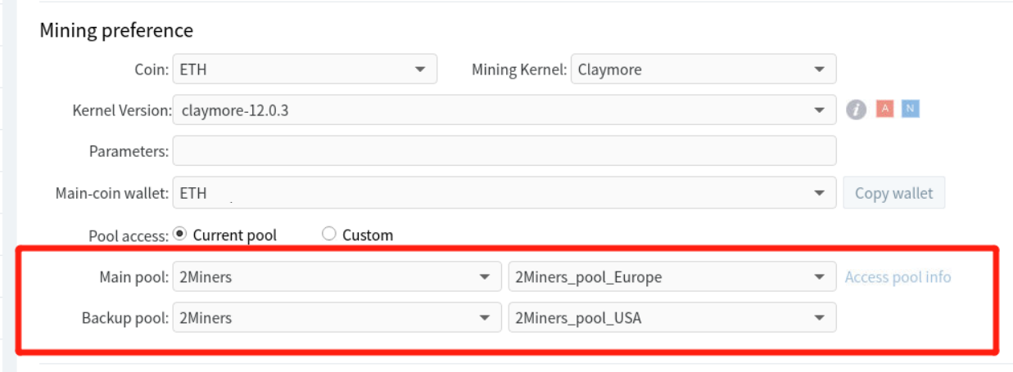This screenshot has height=372, width=1013.
Task: Open the Main pool 2Miners dropdown
Action: coord(337,277)
